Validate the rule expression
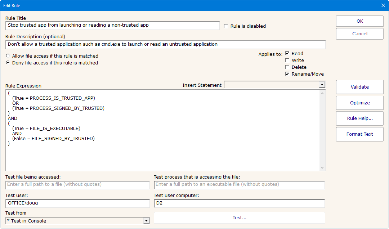This screenshot has height=229, width=389. (359, 87)
